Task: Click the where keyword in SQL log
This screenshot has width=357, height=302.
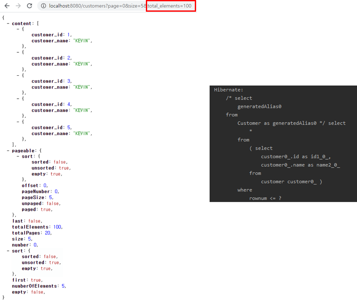Action: tap(245, 190)
